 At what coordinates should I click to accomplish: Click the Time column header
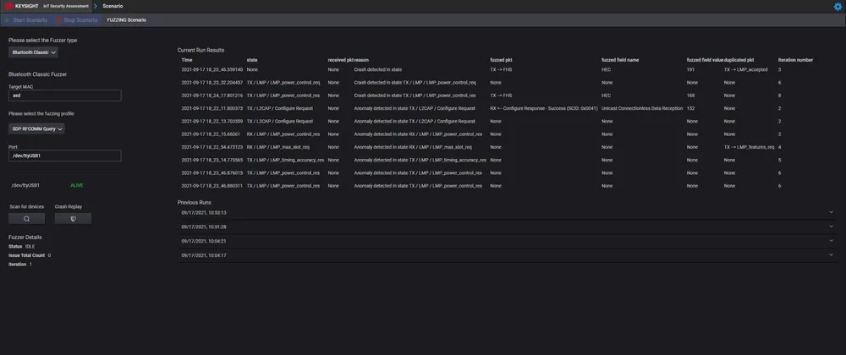(187, 60)
